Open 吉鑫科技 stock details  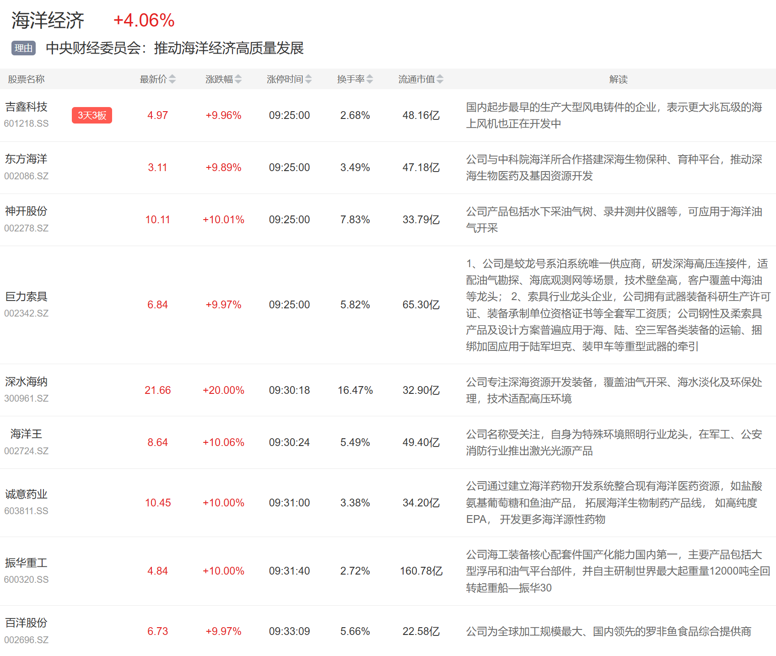tap(26, 107)
